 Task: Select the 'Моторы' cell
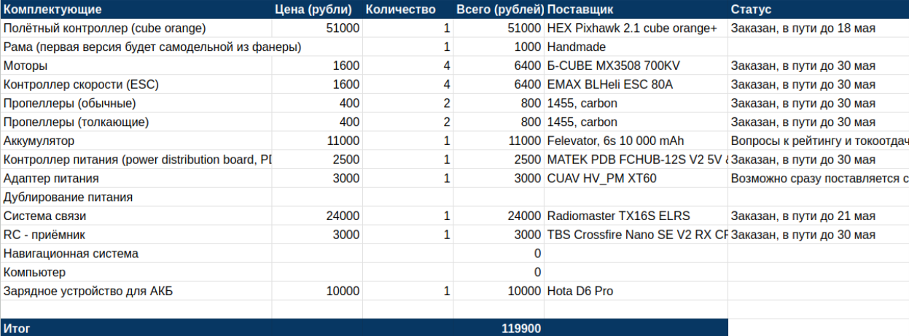click(x=136, y=66)
